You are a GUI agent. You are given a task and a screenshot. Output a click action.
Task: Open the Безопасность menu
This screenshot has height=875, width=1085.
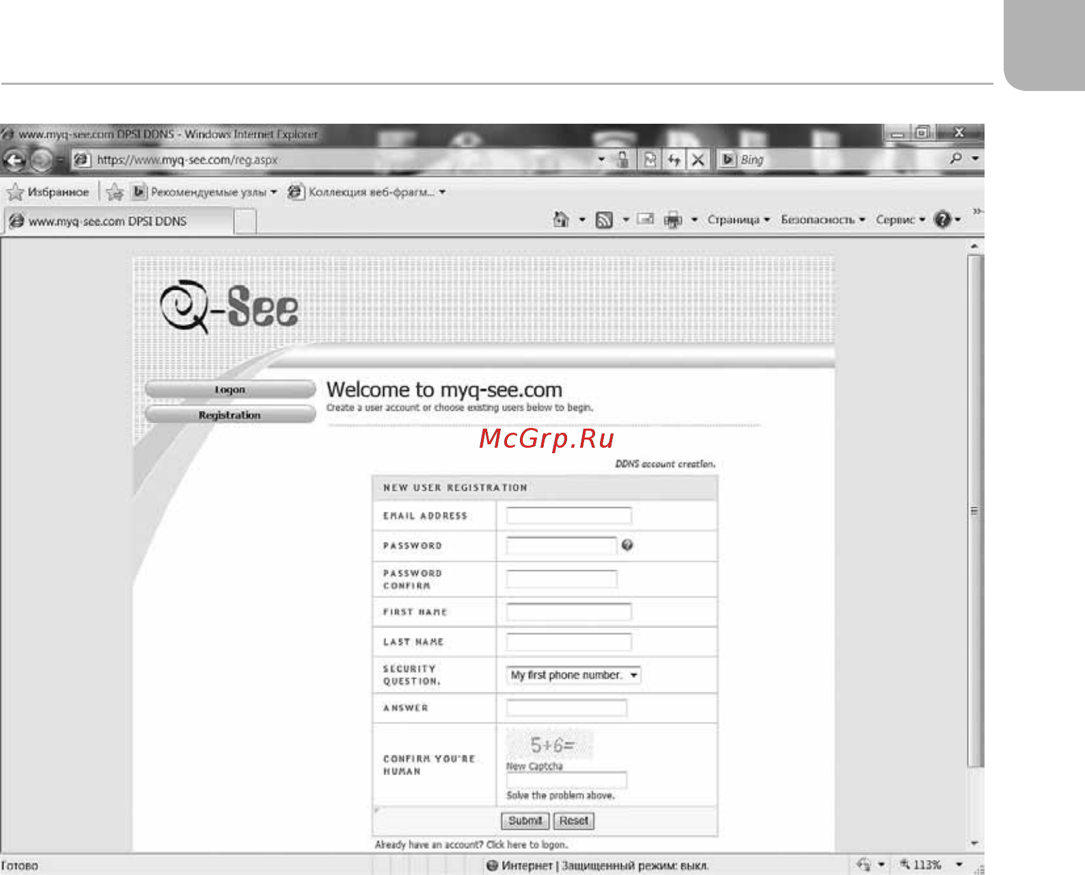823,219
